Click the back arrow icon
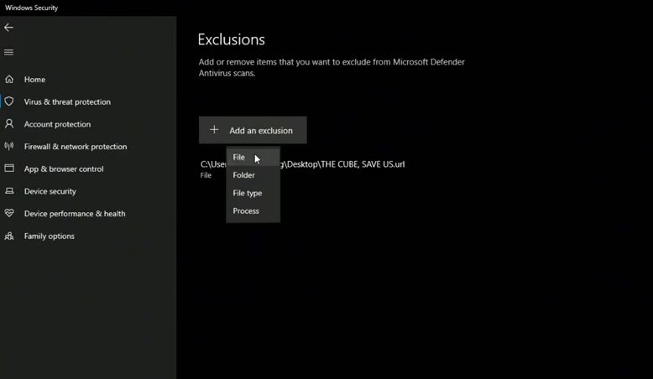The height and width of the screenshot is (379, 653). pyautogui.click(x=9, y=28)
